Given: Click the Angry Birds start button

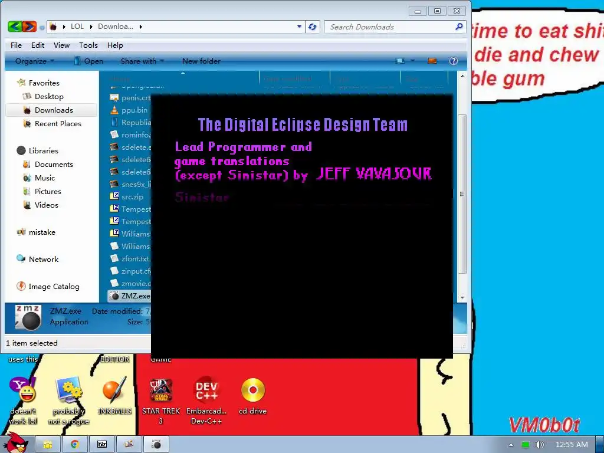Looking at the screenshot, I should [16, 443].
